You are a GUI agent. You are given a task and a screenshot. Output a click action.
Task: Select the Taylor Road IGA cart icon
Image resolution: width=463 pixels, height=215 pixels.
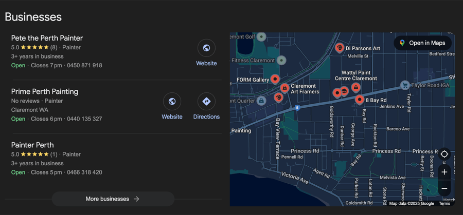coord(405,85)
